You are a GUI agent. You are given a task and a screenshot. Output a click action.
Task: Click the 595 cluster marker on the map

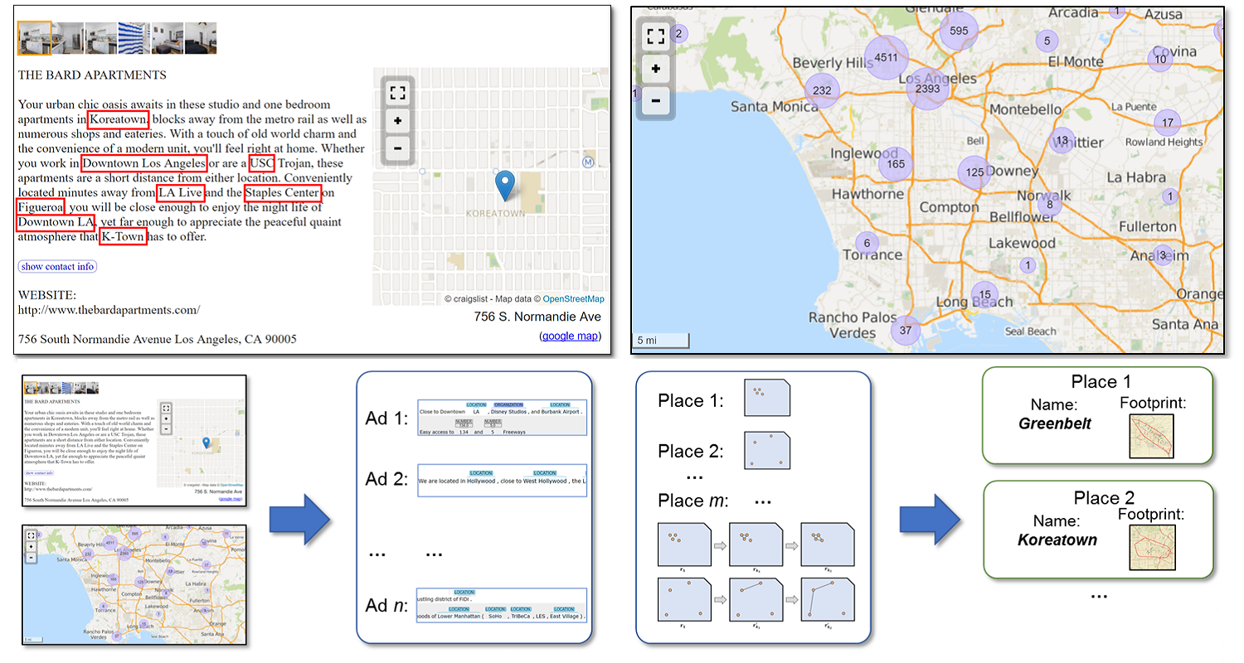coord(959,31)
